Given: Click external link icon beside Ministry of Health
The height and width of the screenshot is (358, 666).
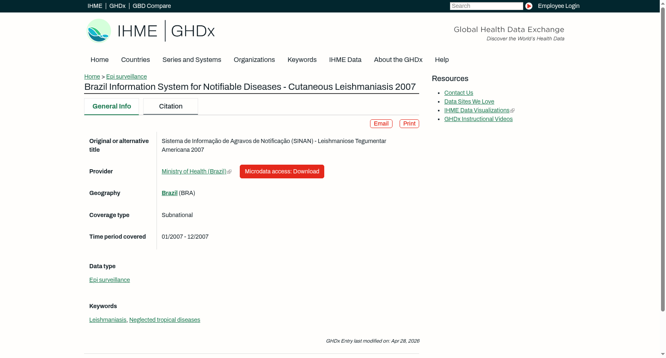Looking at the screenshot, I should 229,172.
